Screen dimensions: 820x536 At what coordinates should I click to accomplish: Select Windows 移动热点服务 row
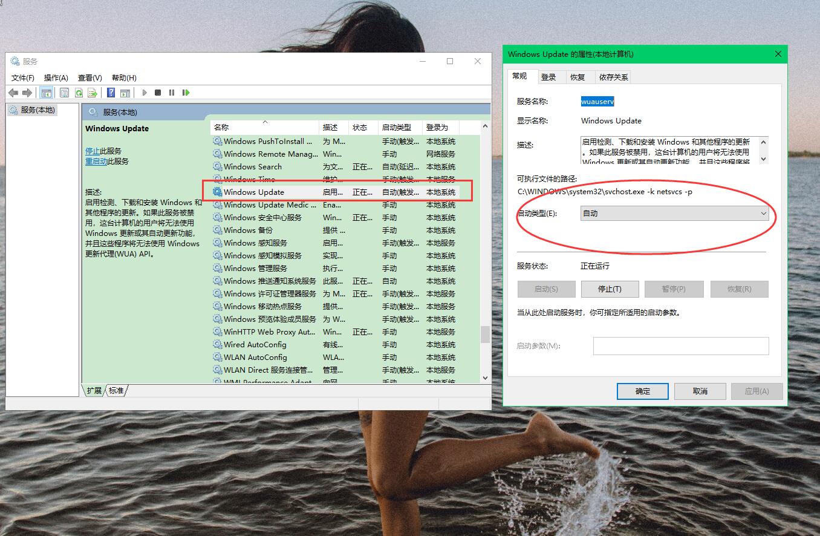click(336, 306)
